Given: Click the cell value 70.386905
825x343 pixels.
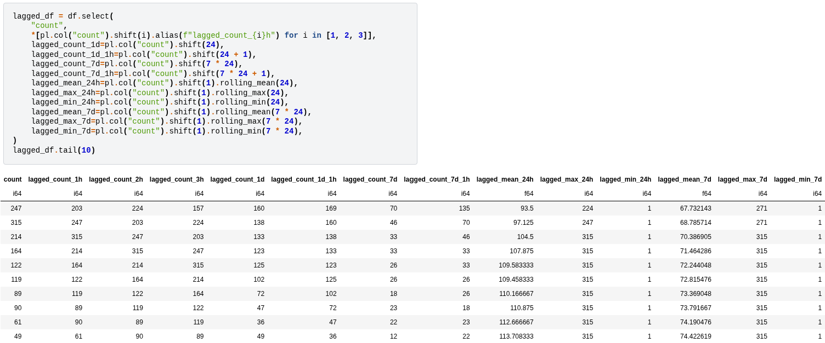Looking at the screenshot, I should pos(696,237).
